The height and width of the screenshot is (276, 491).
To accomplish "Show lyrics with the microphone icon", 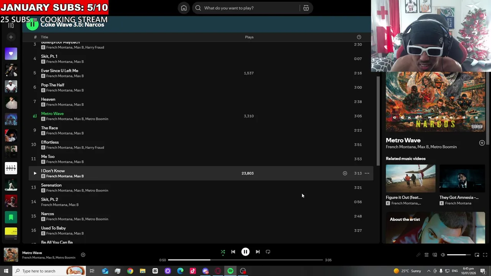I will 418,255.
